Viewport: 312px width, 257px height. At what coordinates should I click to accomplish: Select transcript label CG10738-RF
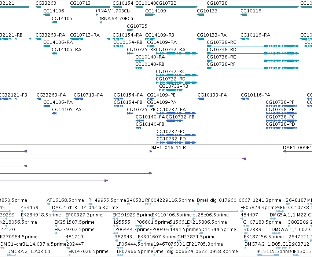[x=221, y=64]
